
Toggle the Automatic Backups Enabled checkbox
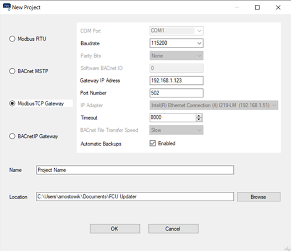coord(152,143)
